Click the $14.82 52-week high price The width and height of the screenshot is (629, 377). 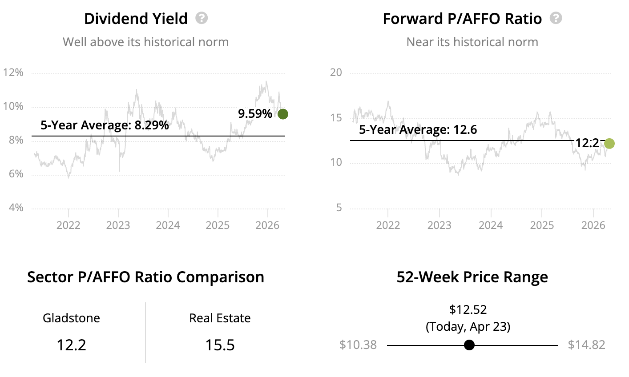[587, 345]
